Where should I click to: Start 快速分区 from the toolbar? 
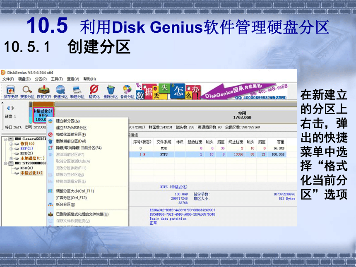point(60,92)
